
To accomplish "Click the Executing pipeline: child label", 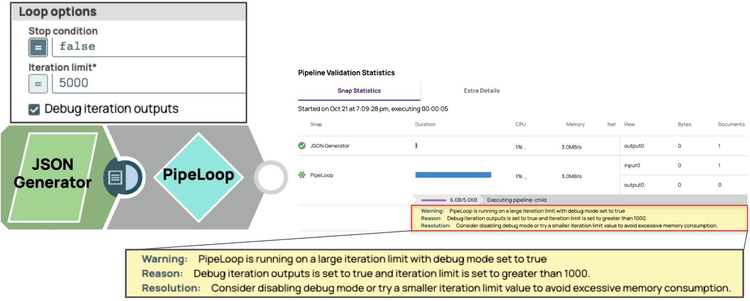I will click(x=516, y=200).
